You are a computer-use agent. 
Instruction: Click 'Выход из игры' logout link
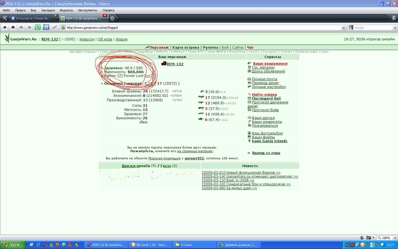[x=266, y=153]
